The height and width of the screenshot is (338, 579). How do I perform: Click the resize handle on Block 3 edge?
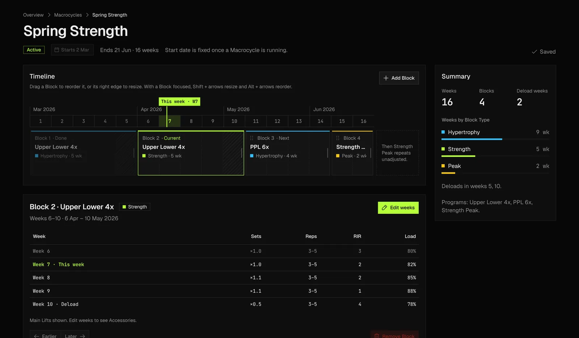(327, 153)
